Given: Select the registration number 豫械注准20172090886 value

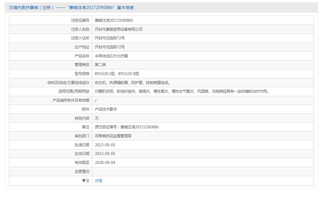Looking at the screenshot, I should (114, 20).
